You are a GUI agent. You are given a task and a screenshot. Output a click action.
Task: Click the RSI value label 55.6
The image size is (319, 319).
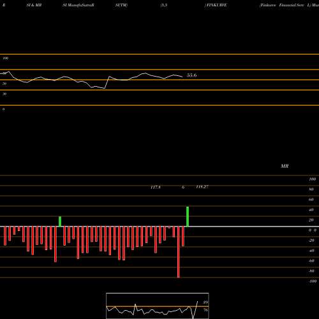click(191, 75)
